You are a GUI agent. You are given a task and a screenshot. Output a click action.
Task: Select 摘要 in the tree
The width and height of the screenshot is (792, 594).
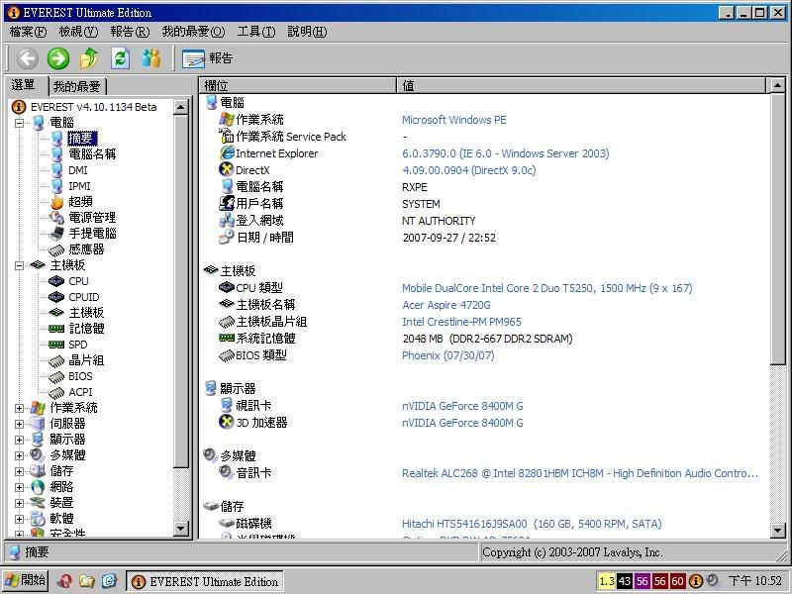pyautogui.click(x=82, y=139)
